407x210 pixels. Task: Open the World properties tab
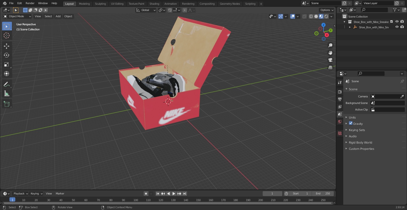click(x=340, y=122)
